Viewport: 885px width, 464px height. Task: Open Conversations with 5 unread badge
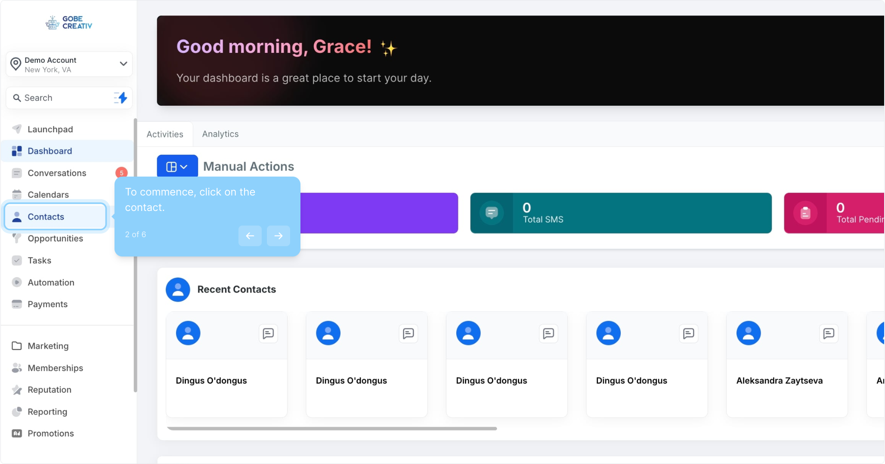[x=57, y=173]
